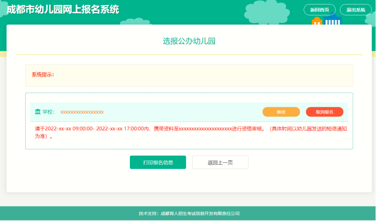The image size is (376, 222).
Task: Click the 返回上一页 button
Action: pos(220,162)
